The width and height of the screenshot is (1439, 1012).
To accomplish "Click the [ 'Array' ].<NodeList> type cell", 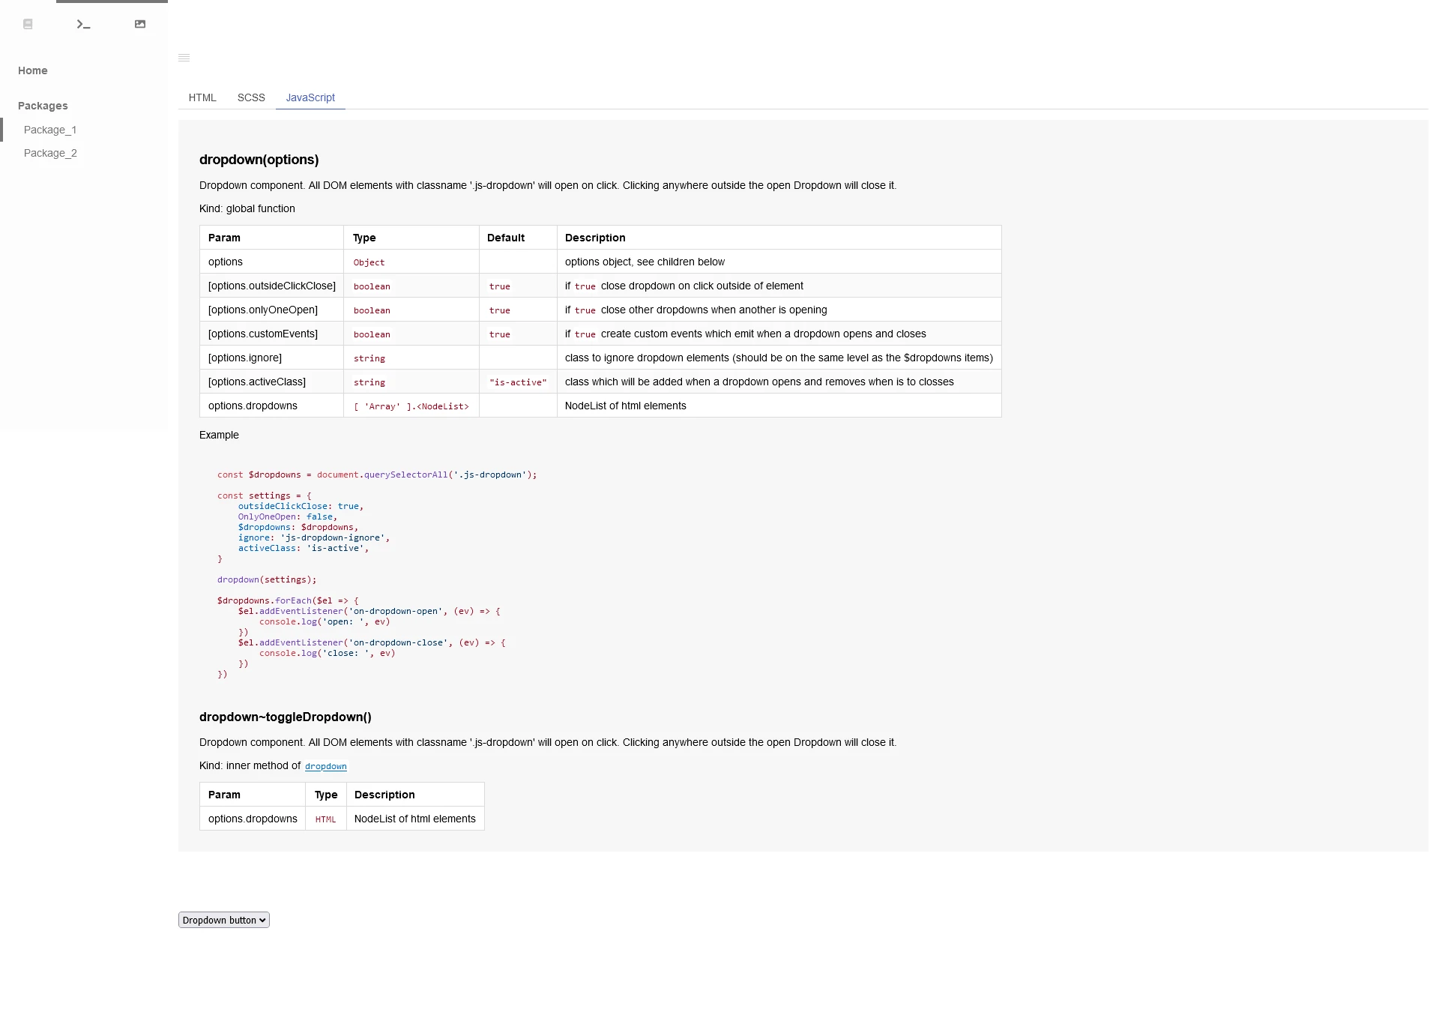I will pyautogui.click(x=411, y=406).
